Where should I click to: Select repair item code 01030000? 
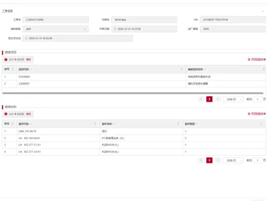[24, 77]
